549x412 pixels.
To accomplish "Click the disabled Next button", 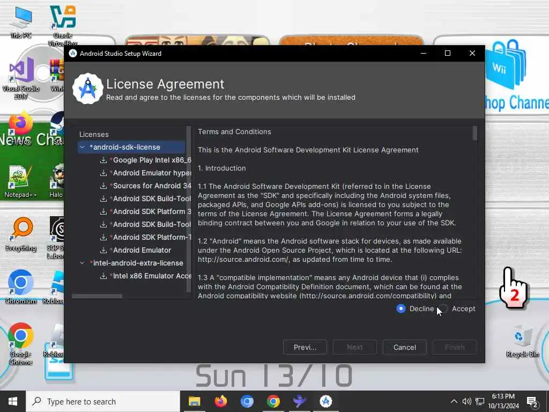I will [x=355, y=347].
